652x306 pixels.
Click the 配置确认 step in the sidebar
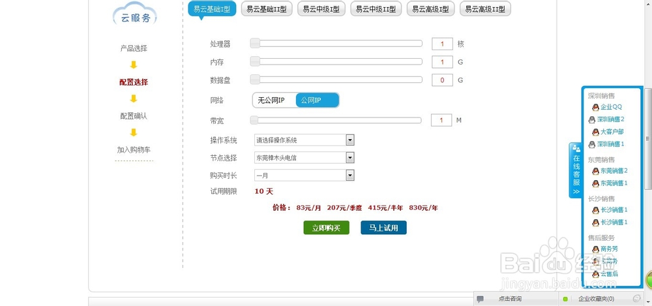click(134, 116)
